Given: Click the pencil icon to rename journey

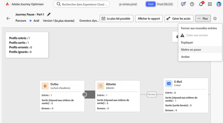Looking at the screenshot, I should click(x=49, y=14).
